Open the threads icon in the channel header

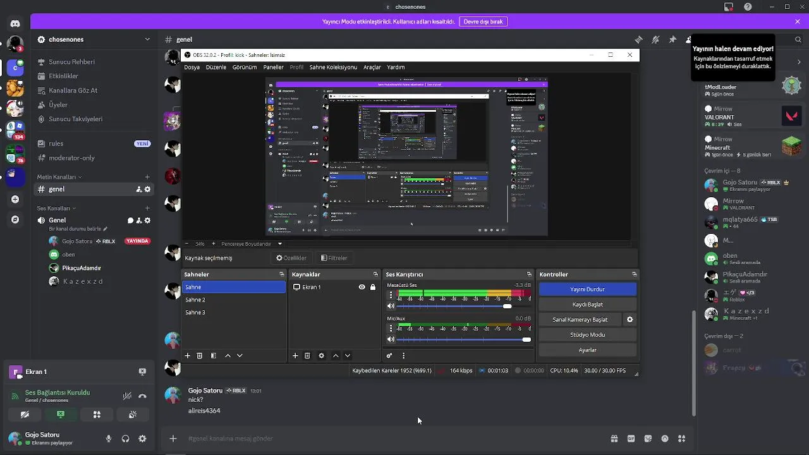(639, 39)
